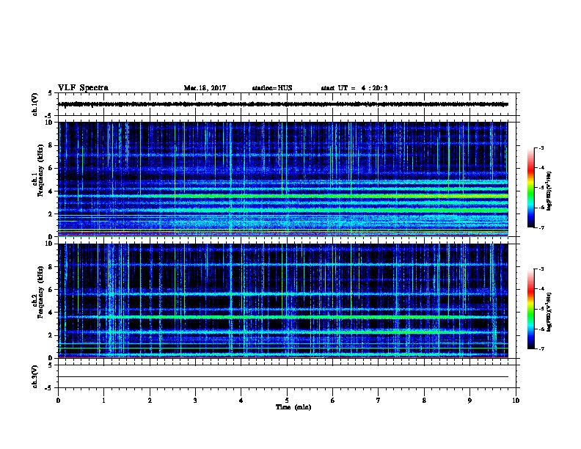
Task: Click the ch.1 "Frequency (kHz)" axis label
Action: [40, 170]
